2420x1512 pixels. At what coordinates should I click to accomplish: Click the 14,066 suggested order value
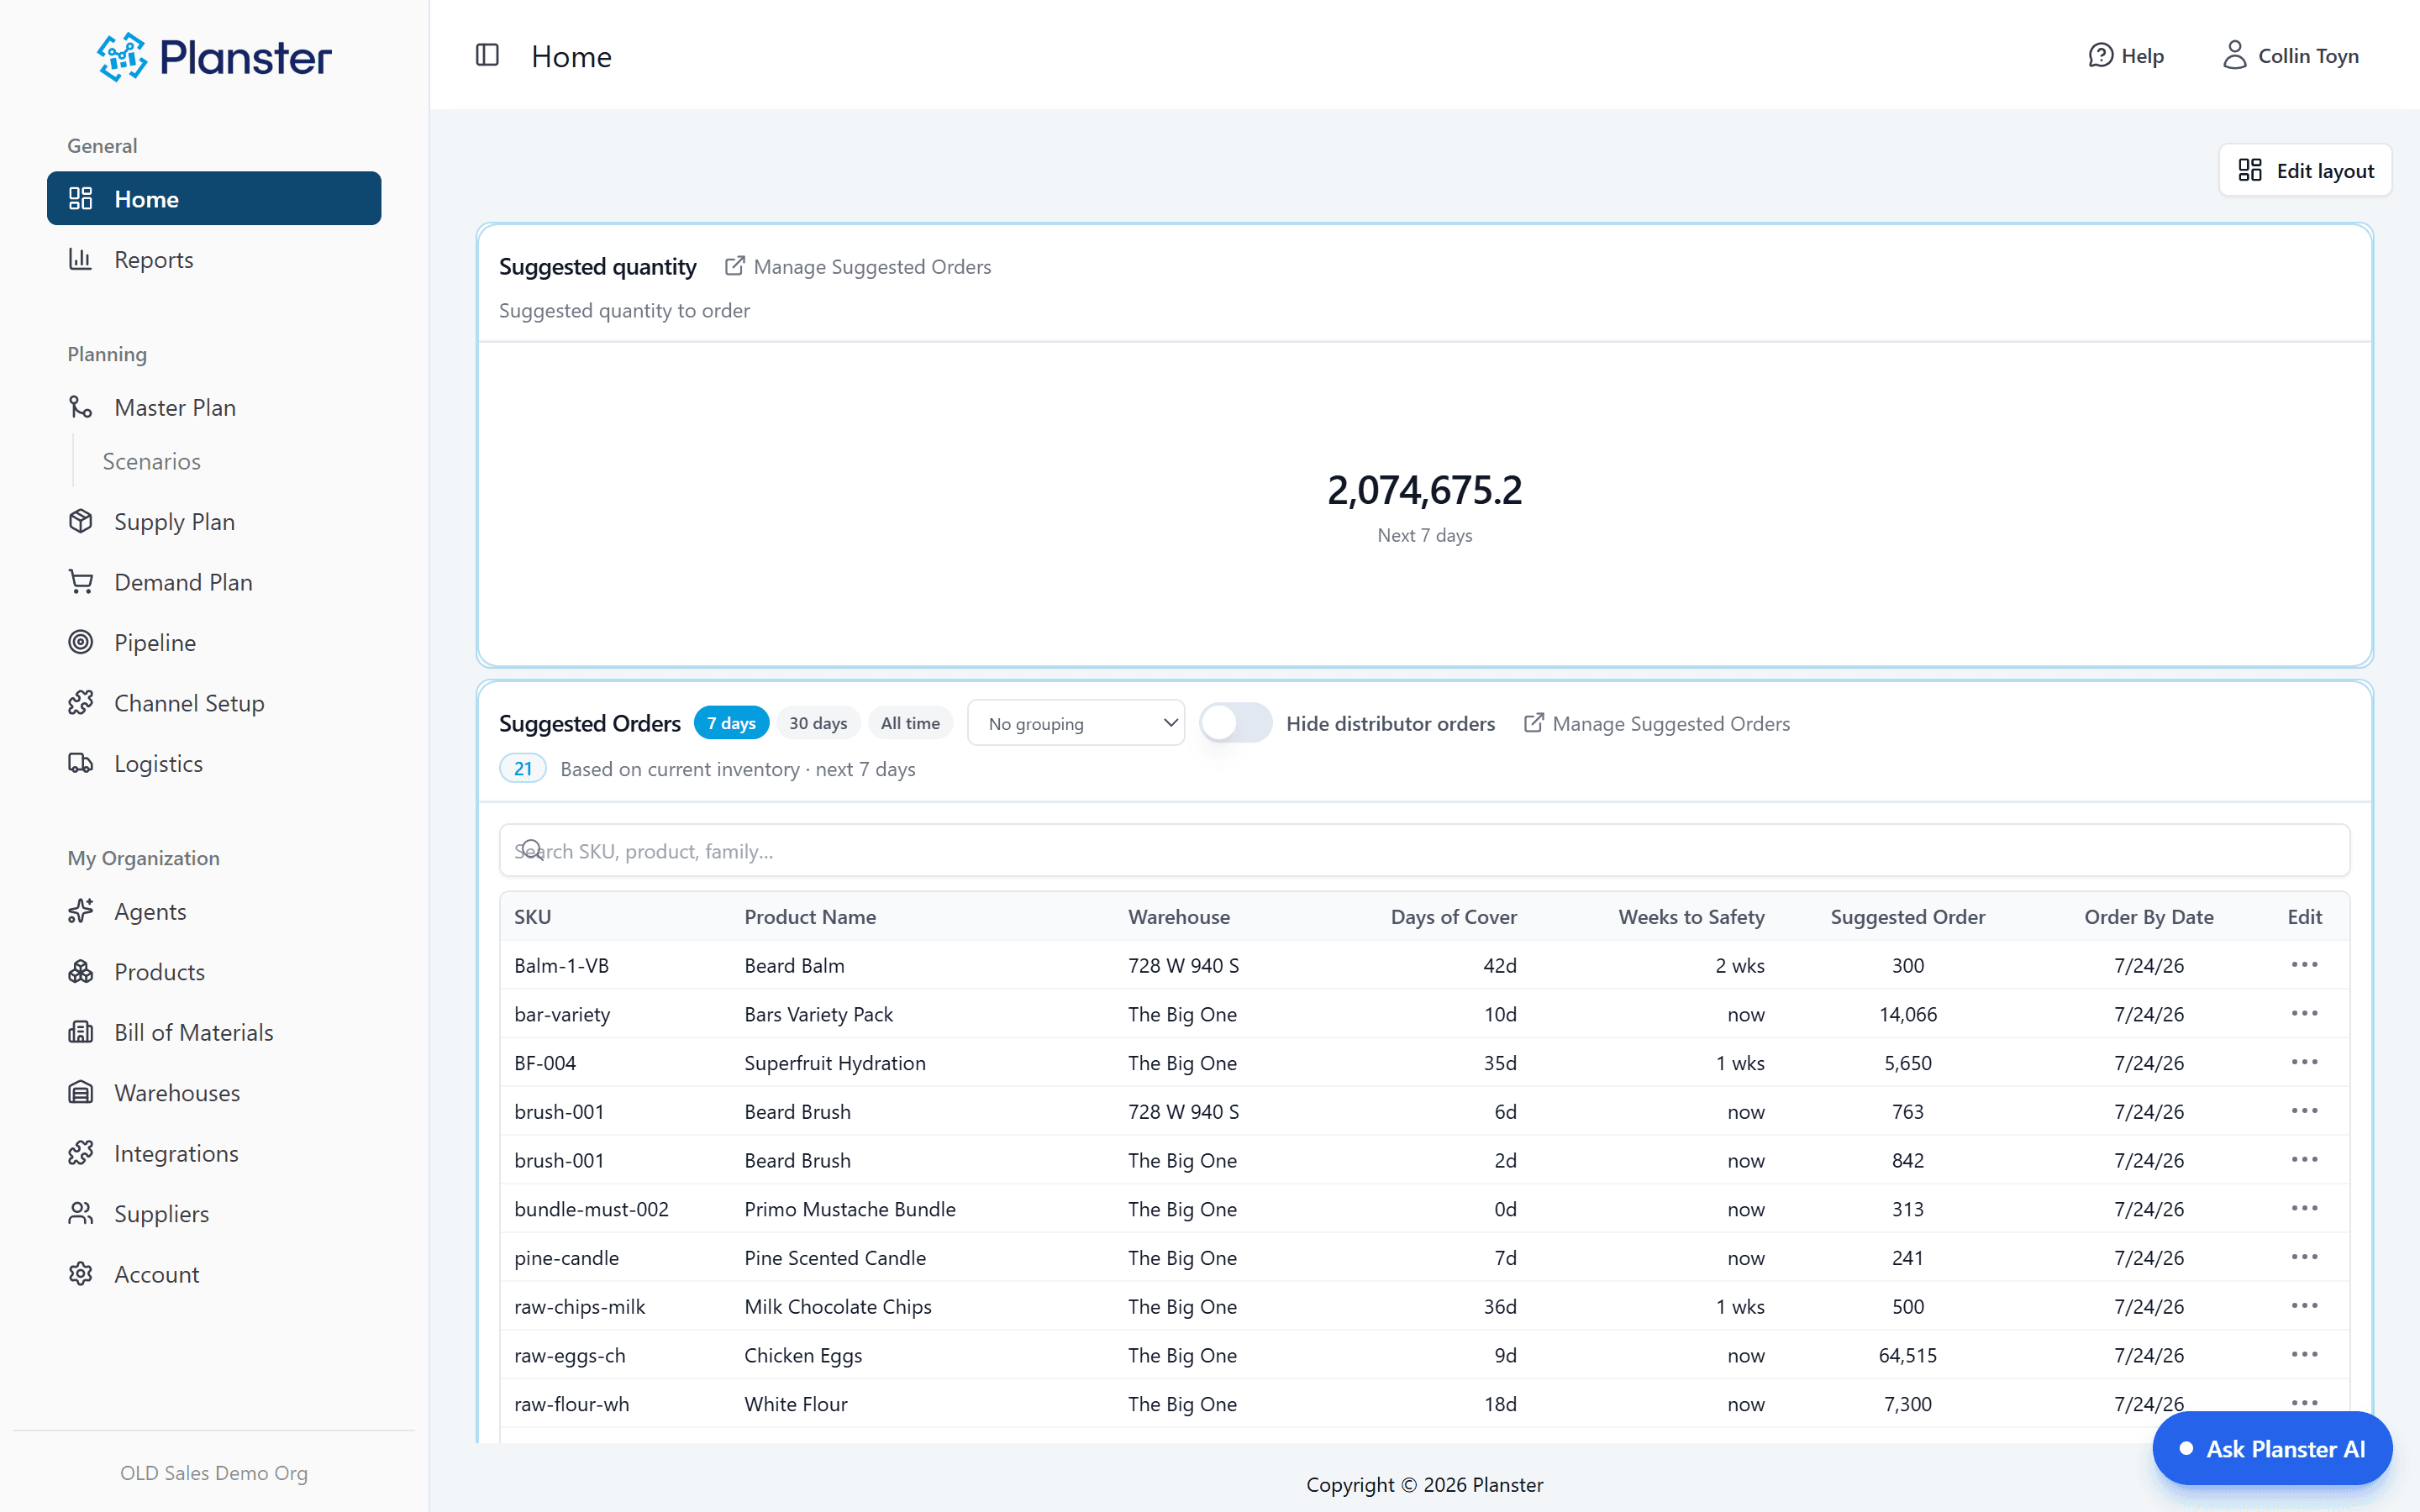[x=1907, y=1014]
